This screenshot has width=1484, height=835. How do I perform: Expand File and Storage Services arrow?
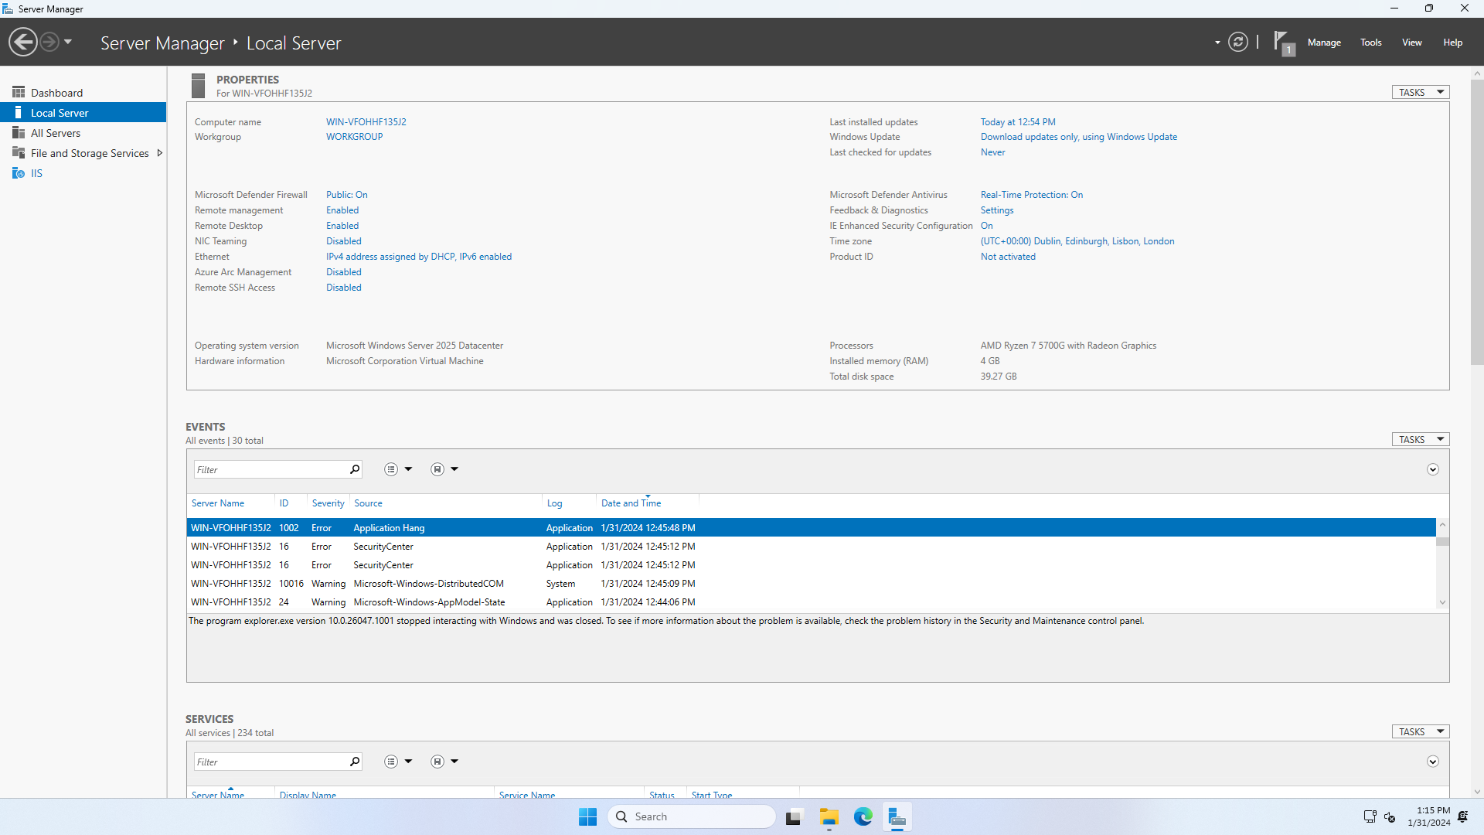click(160, 153)
